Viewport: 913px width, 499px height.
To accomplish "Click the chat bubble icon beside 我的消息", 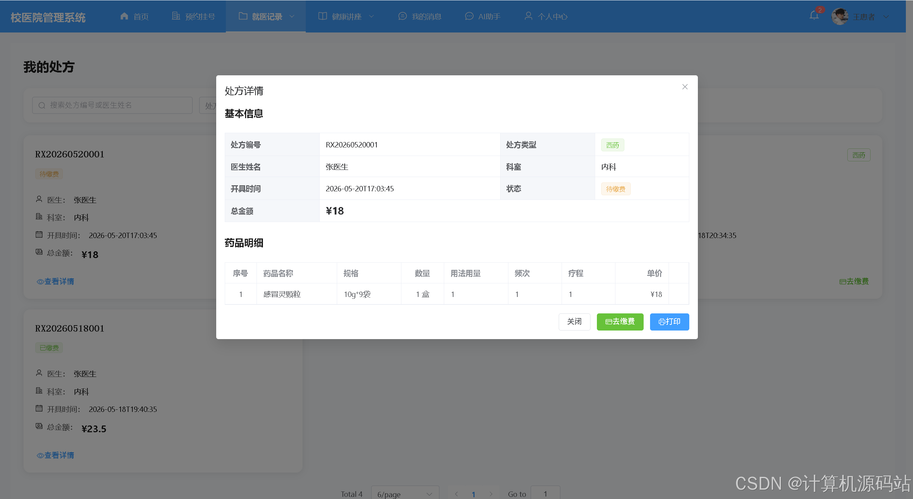I will [x=402, y=16].
